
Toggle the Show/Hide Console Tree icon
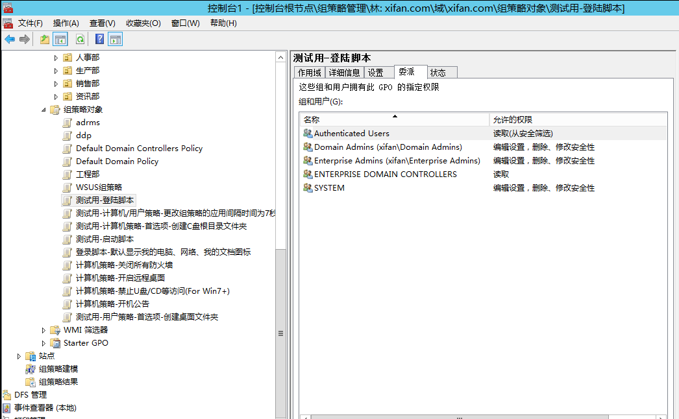click(60, 40)
